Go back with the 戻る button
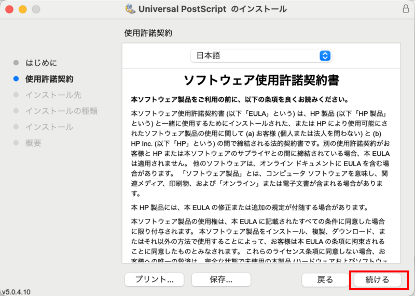415x296 pixels. click(325, 279)
